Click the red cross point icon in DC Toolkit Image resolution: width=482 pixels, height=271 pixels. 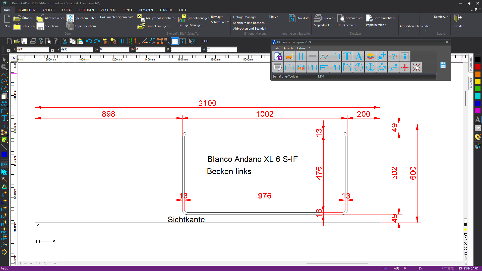pyautogui.click(x=405, y=67)
